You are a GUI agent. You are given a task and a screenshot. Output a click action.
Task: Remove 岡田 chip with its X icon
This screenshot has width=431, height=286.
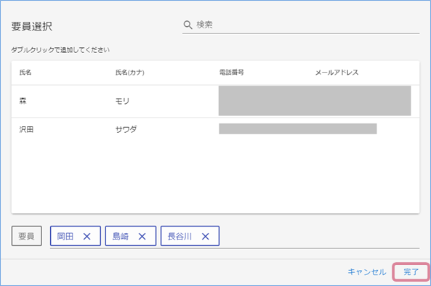click(87, 237)
